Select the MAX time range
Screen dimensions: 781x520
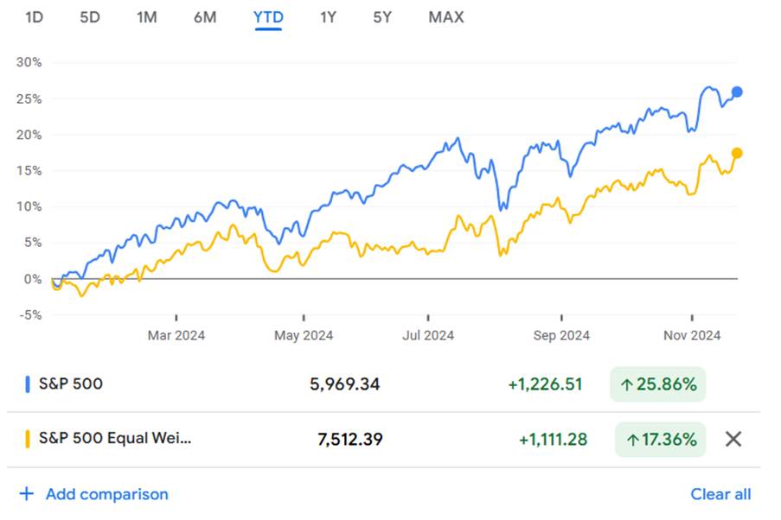click(446, 17)
